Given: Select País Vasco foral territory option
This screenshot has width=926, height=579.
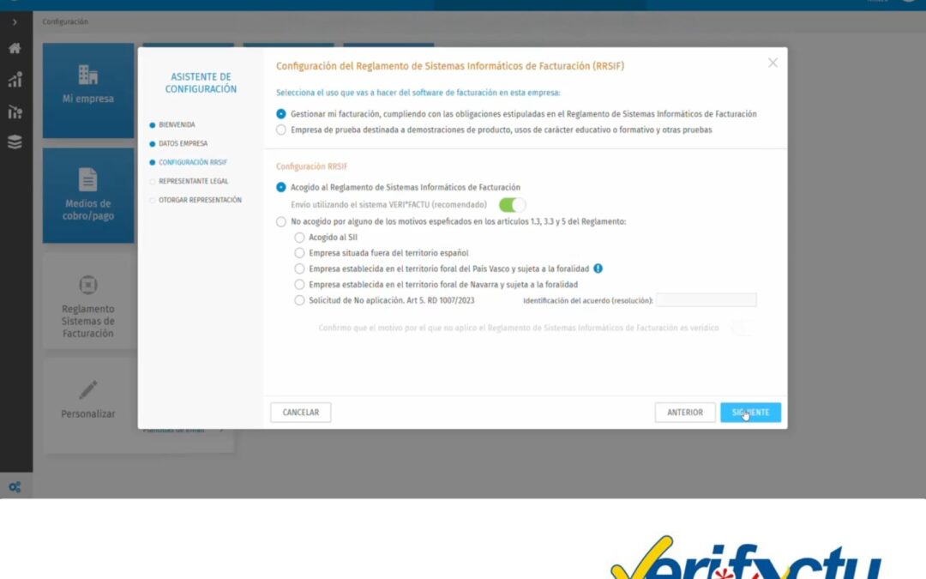Looking at the screenshot, I should [299, 268].
